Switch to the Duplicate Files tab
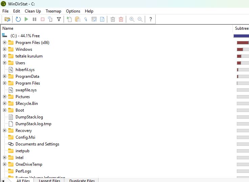 click(x=82, y=180)
